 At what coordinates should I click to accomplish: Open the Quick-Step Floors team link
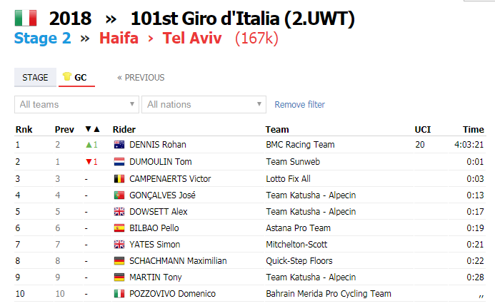coord(299,261)
